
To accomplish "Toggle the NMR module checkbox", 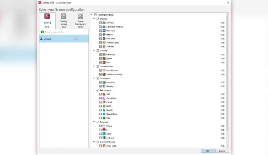I will pos(100,106).
